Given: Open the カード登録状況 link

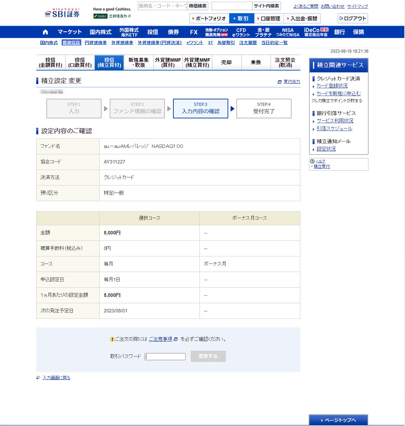Looking at the screenshot, I should [x=332, y=86].
